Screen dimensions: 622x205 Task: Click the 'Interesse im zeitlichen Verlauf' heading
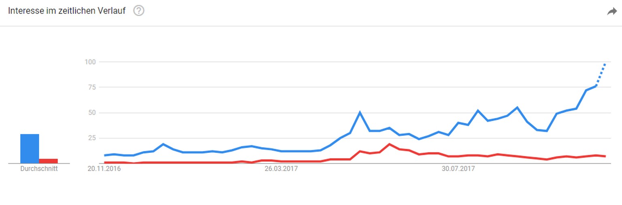point(67,11)
